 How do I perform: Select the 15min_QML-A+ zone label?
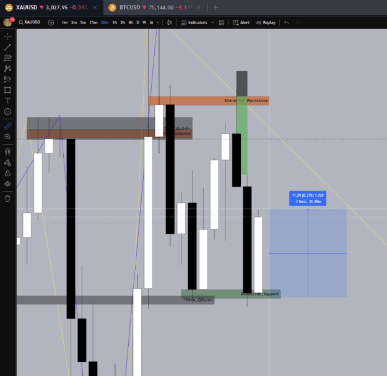coord(198,300)
